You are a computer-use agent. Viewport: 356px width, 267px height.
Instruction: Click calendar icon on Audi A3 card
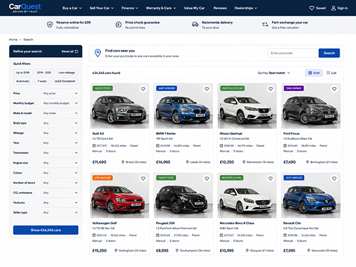click(94, 146)
